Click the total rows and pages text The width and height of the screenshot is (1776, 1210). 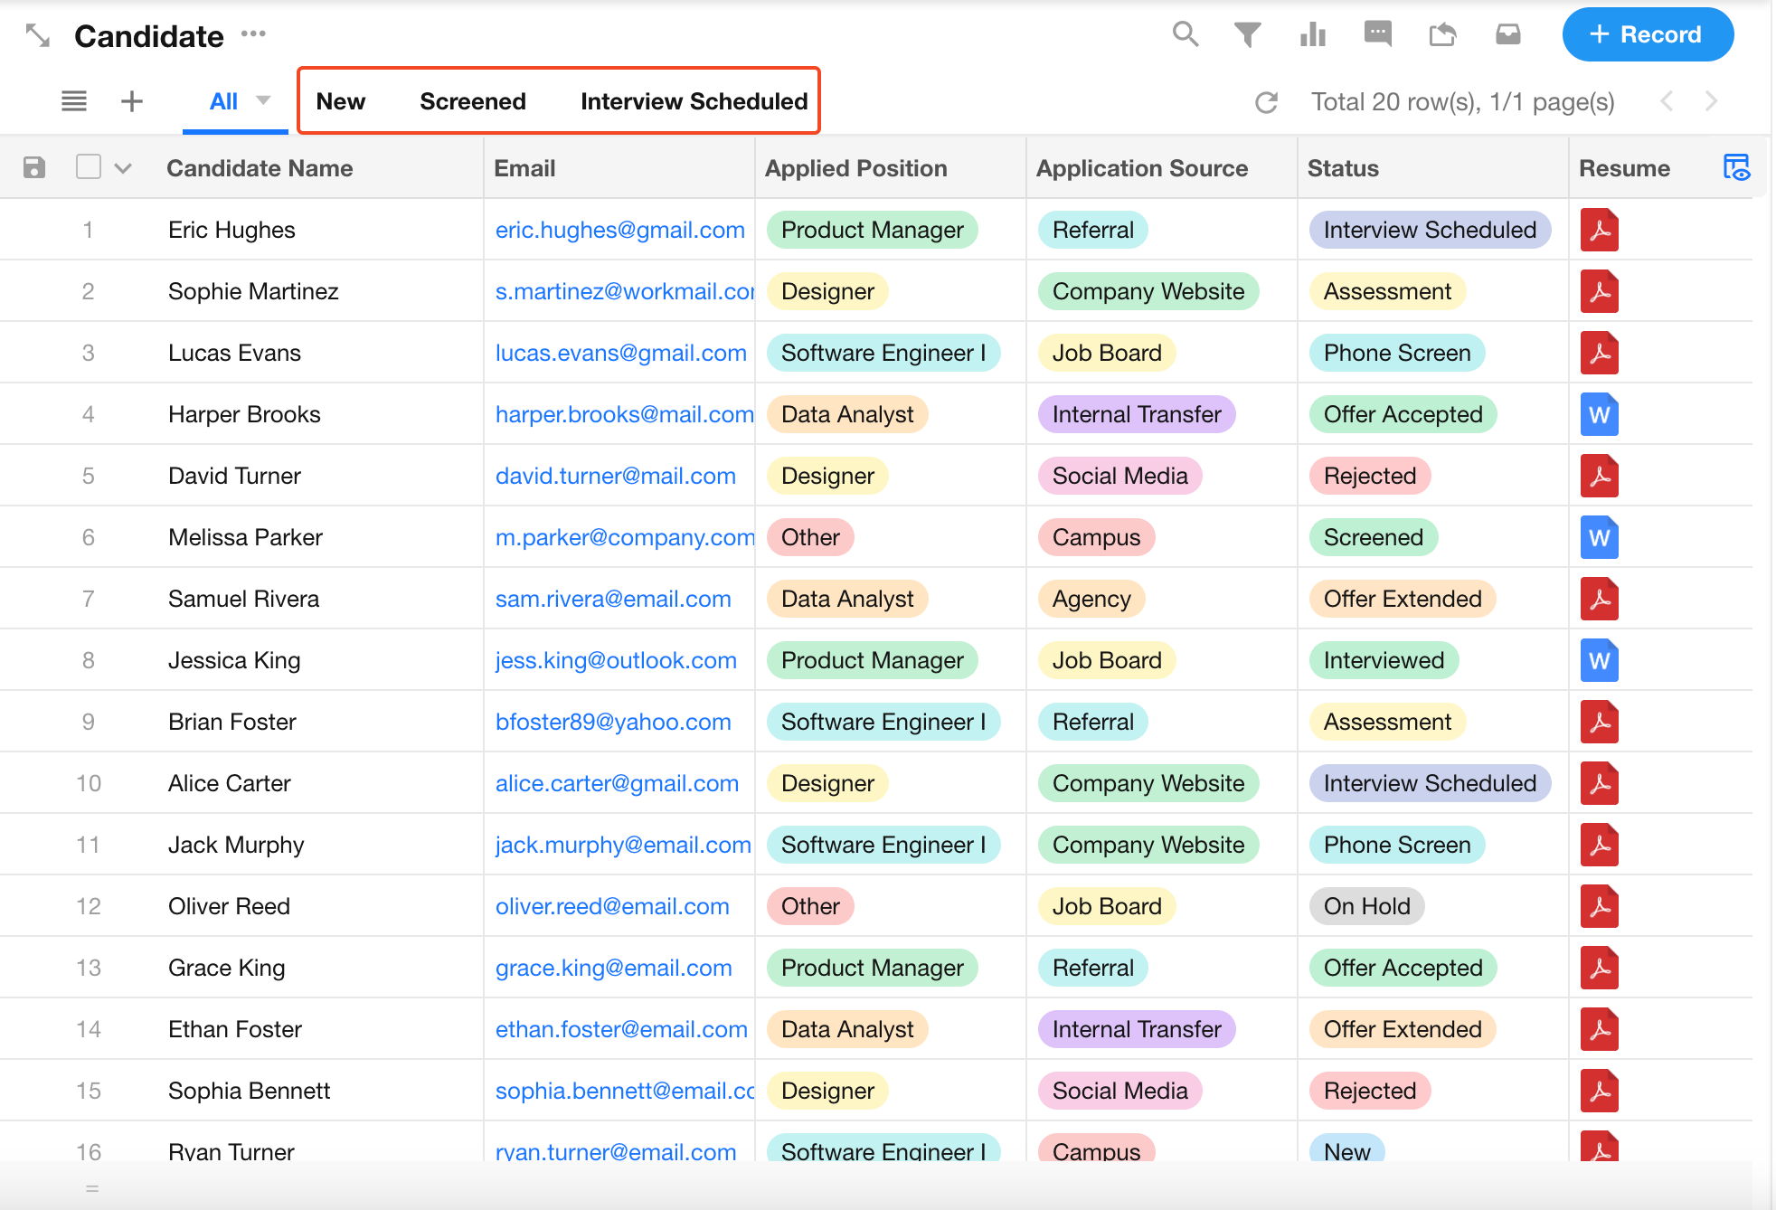coord(1463,102)
